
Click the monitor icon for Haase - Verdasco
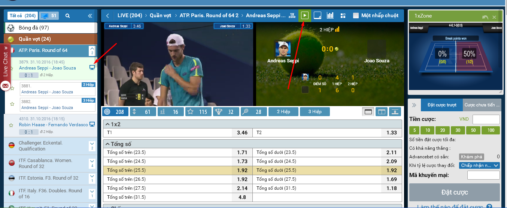[92, 124]
